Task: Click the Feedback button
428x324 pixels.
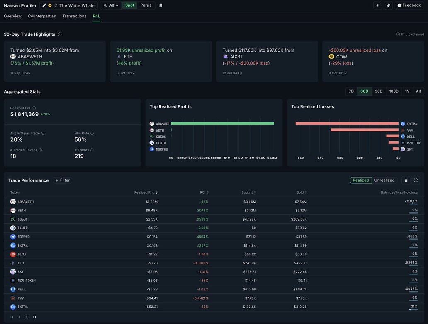Action: tap(409, 5)
